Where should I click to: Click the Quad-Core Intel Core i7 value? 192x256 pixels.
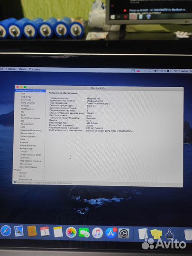click(99, 103)
